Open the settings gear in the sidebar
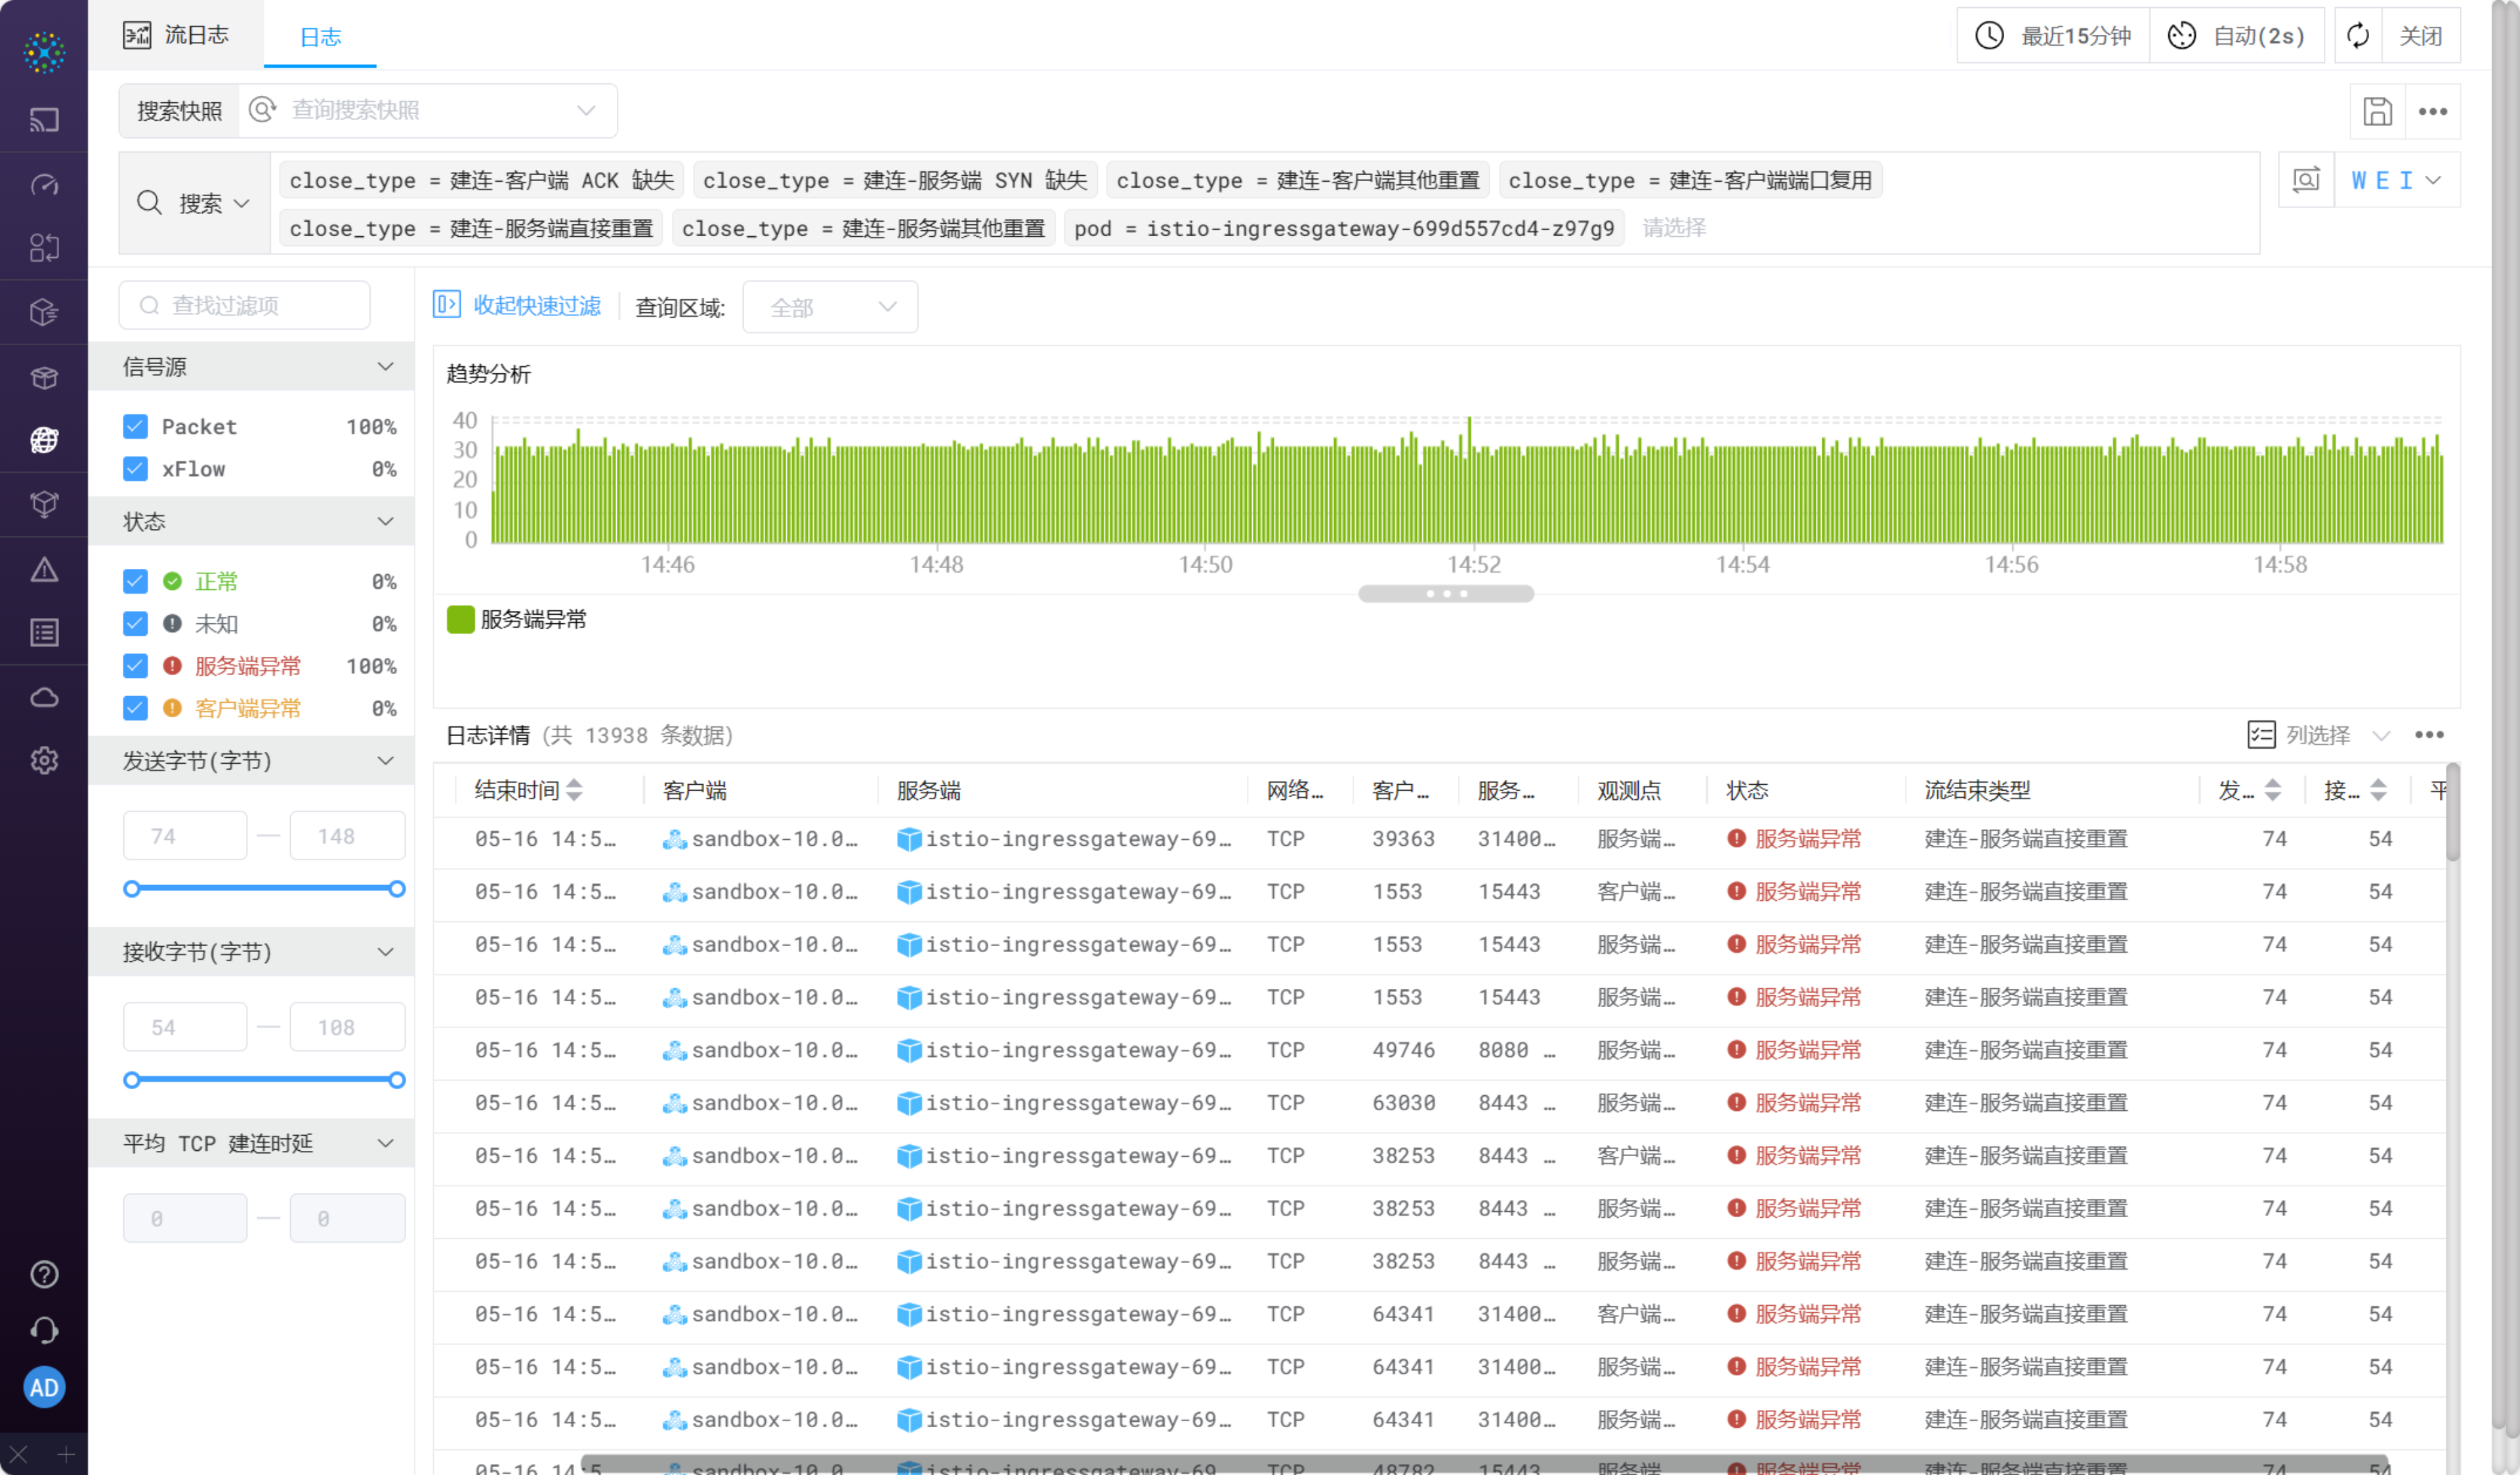 [x=44, y=760]
